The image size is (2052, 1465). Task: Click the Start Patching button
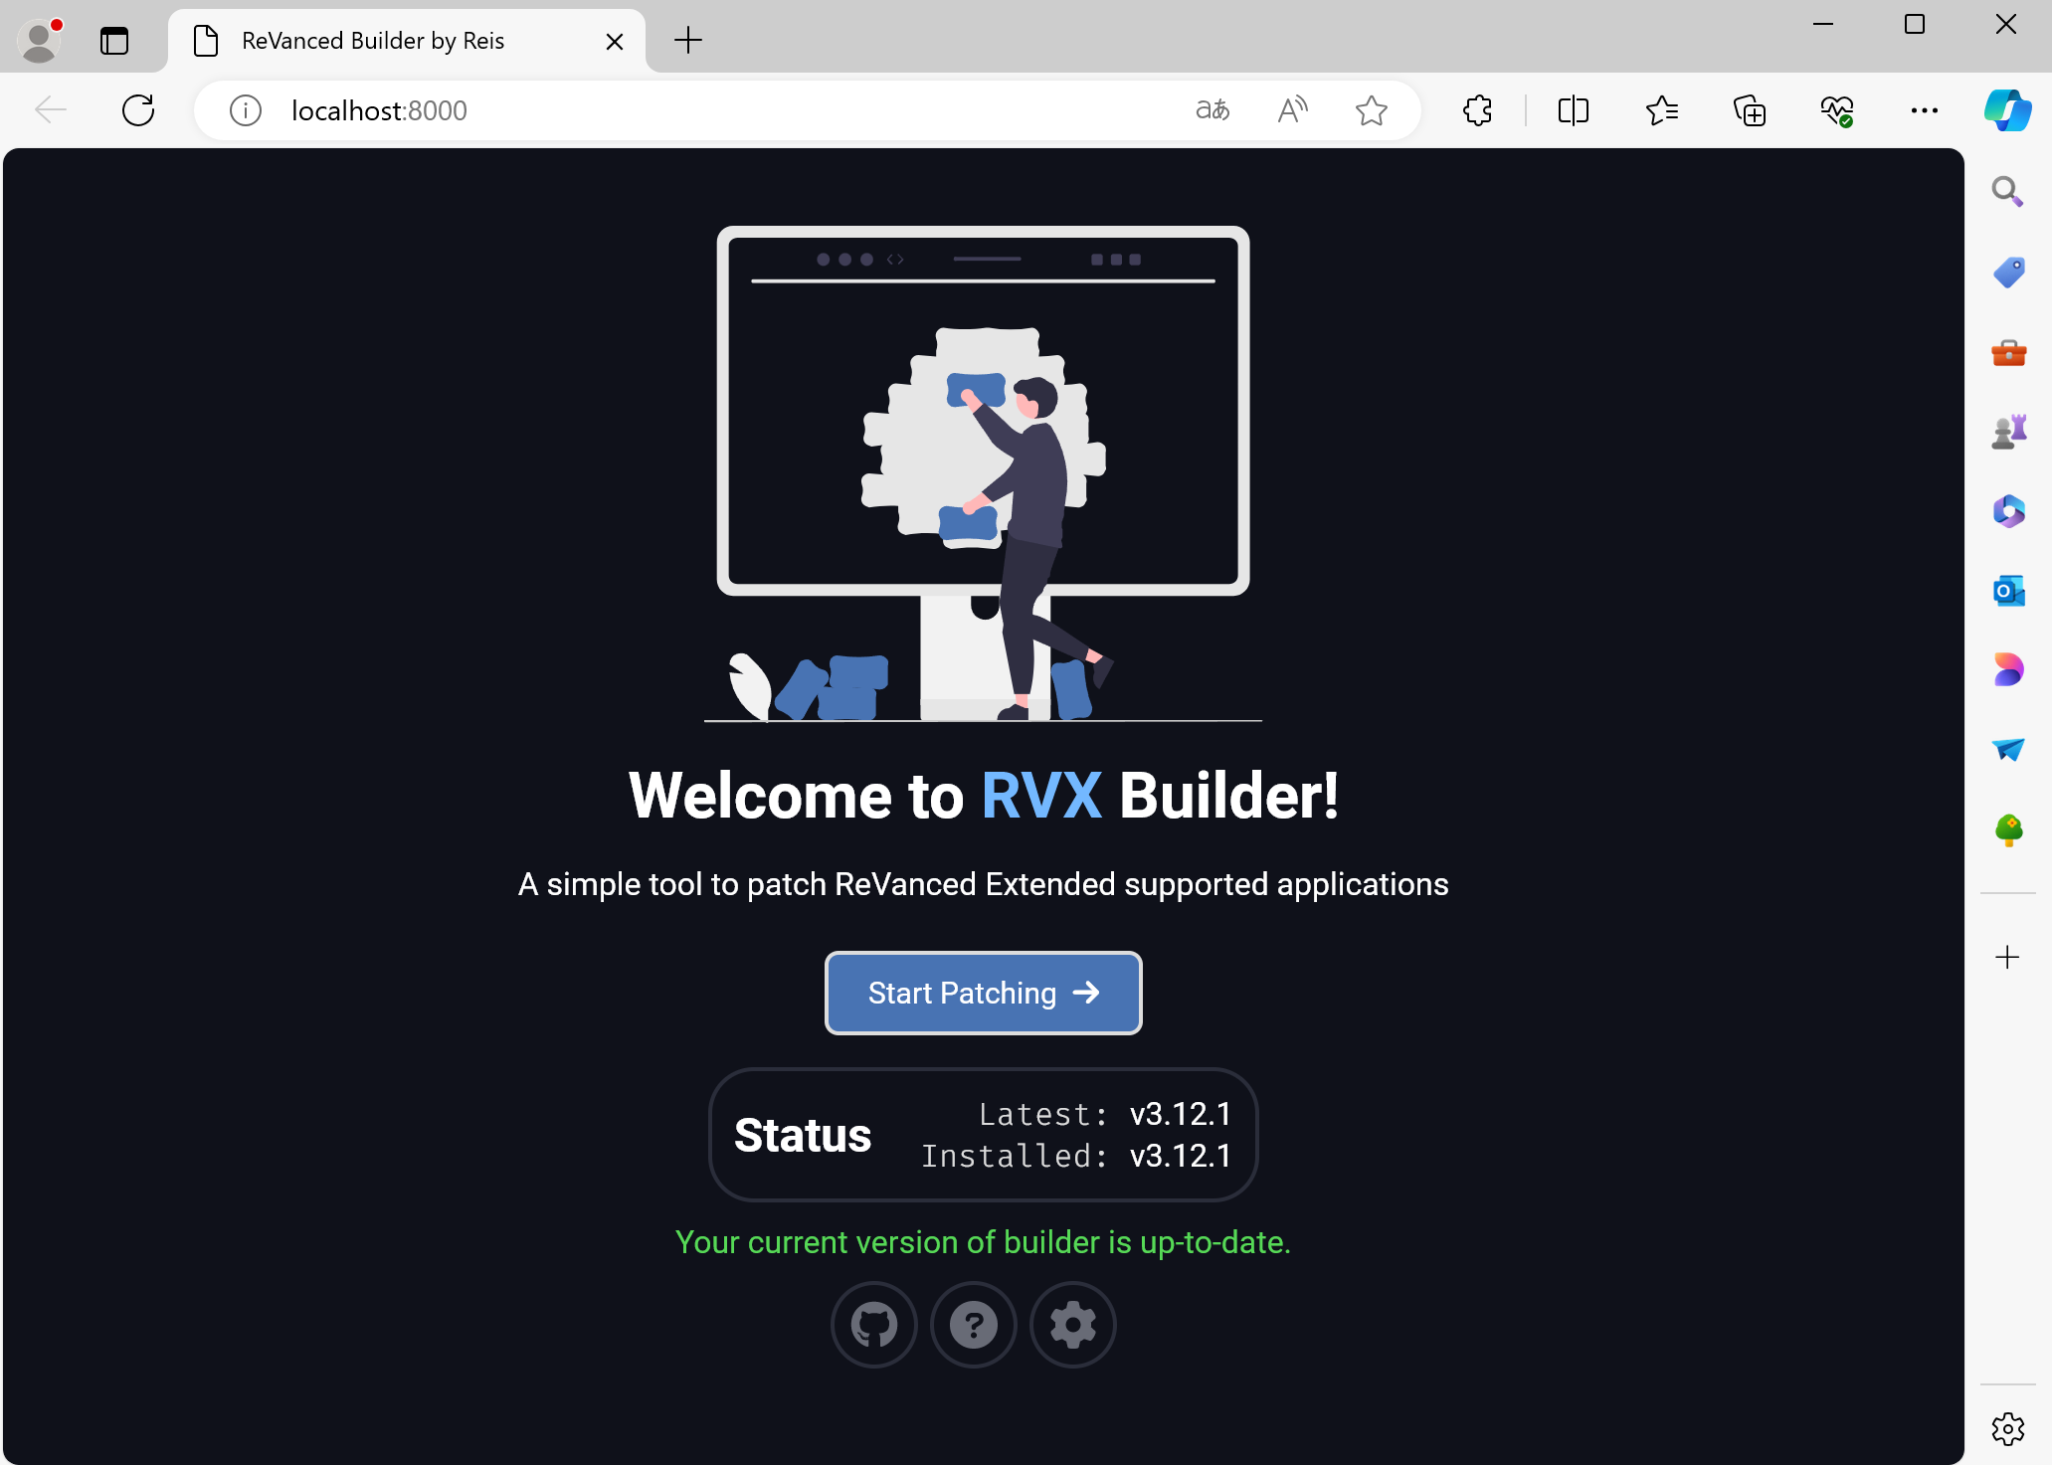pos(983,993)
